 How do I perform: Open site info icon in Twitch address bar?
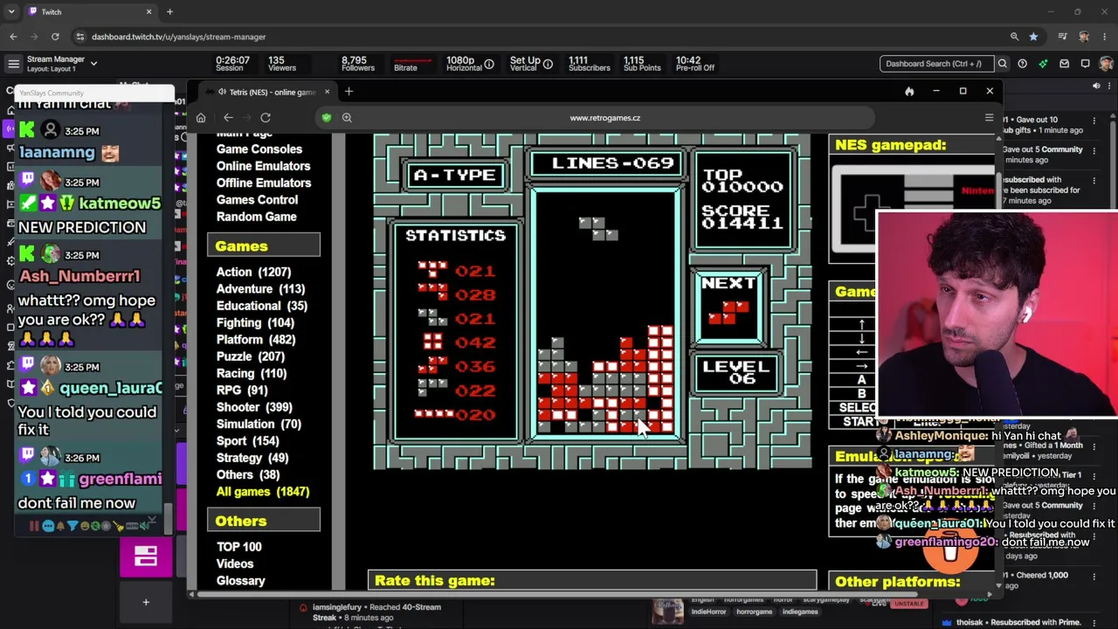[80, 37]
